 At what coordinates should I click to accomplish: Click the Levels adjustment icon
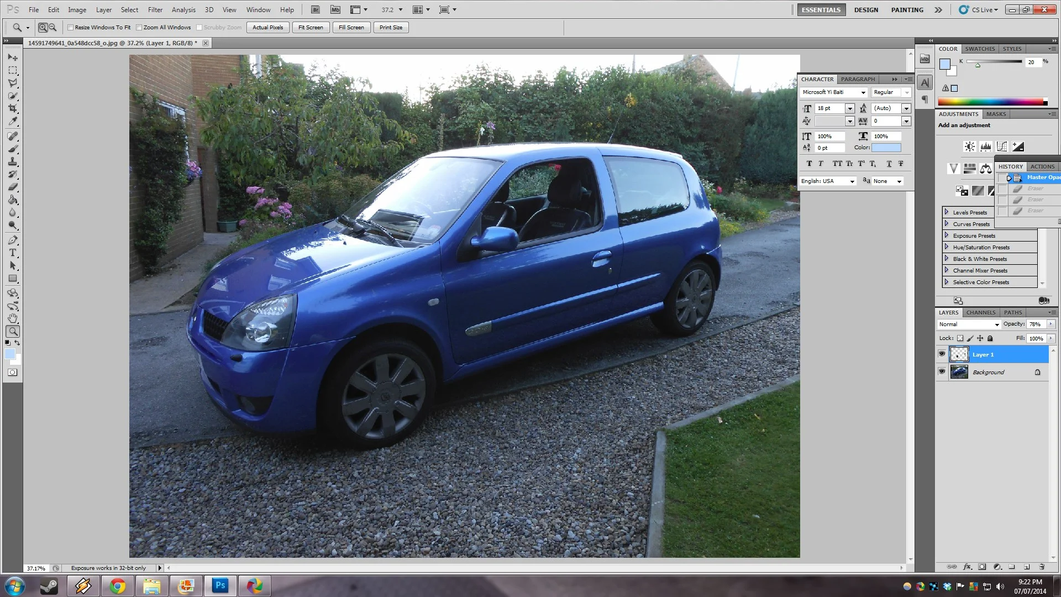(985, 146)
